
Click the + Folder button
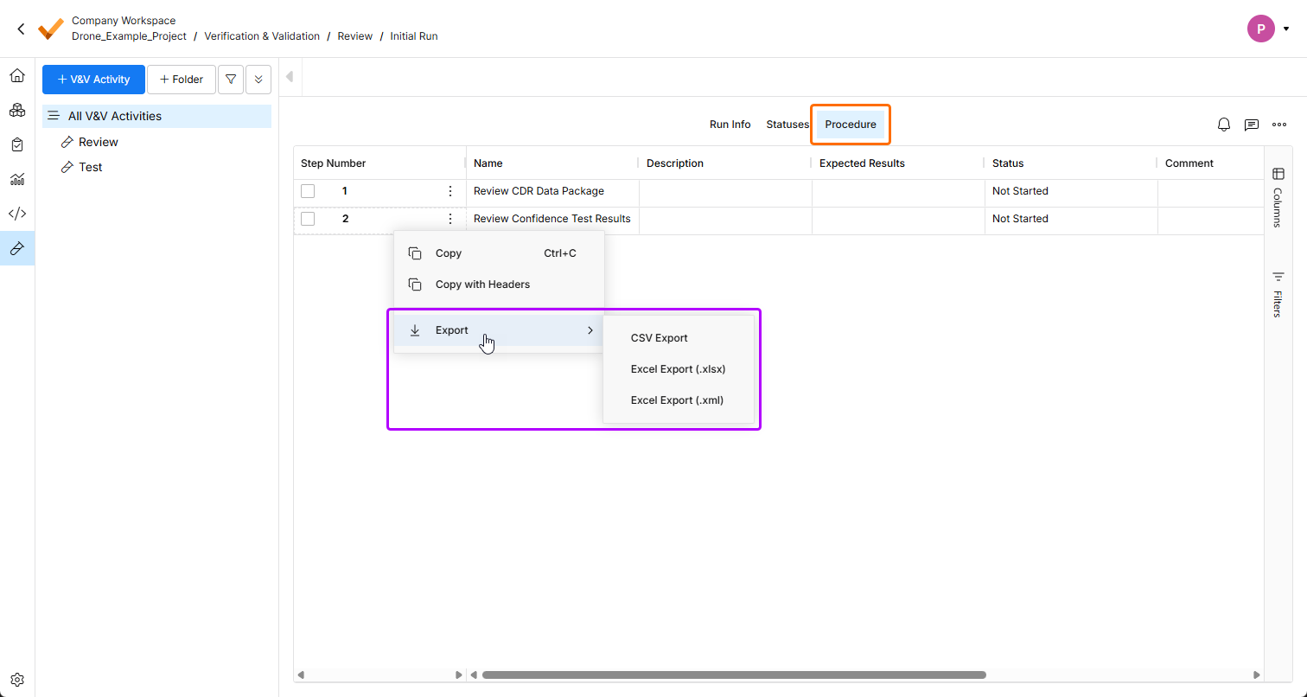click(182, 80)
